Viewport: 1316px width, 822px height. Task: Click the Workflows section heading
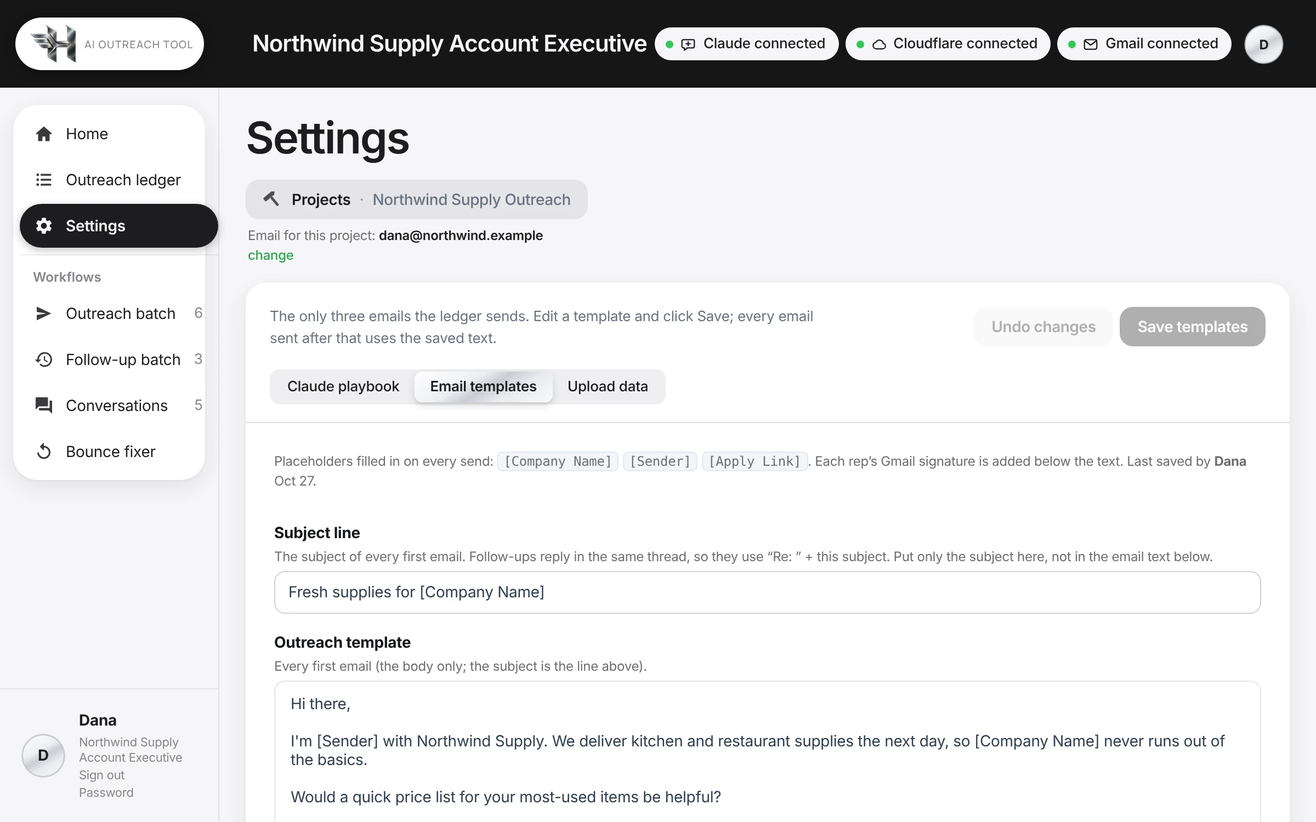pyautogui.click(x=67, y=277)
